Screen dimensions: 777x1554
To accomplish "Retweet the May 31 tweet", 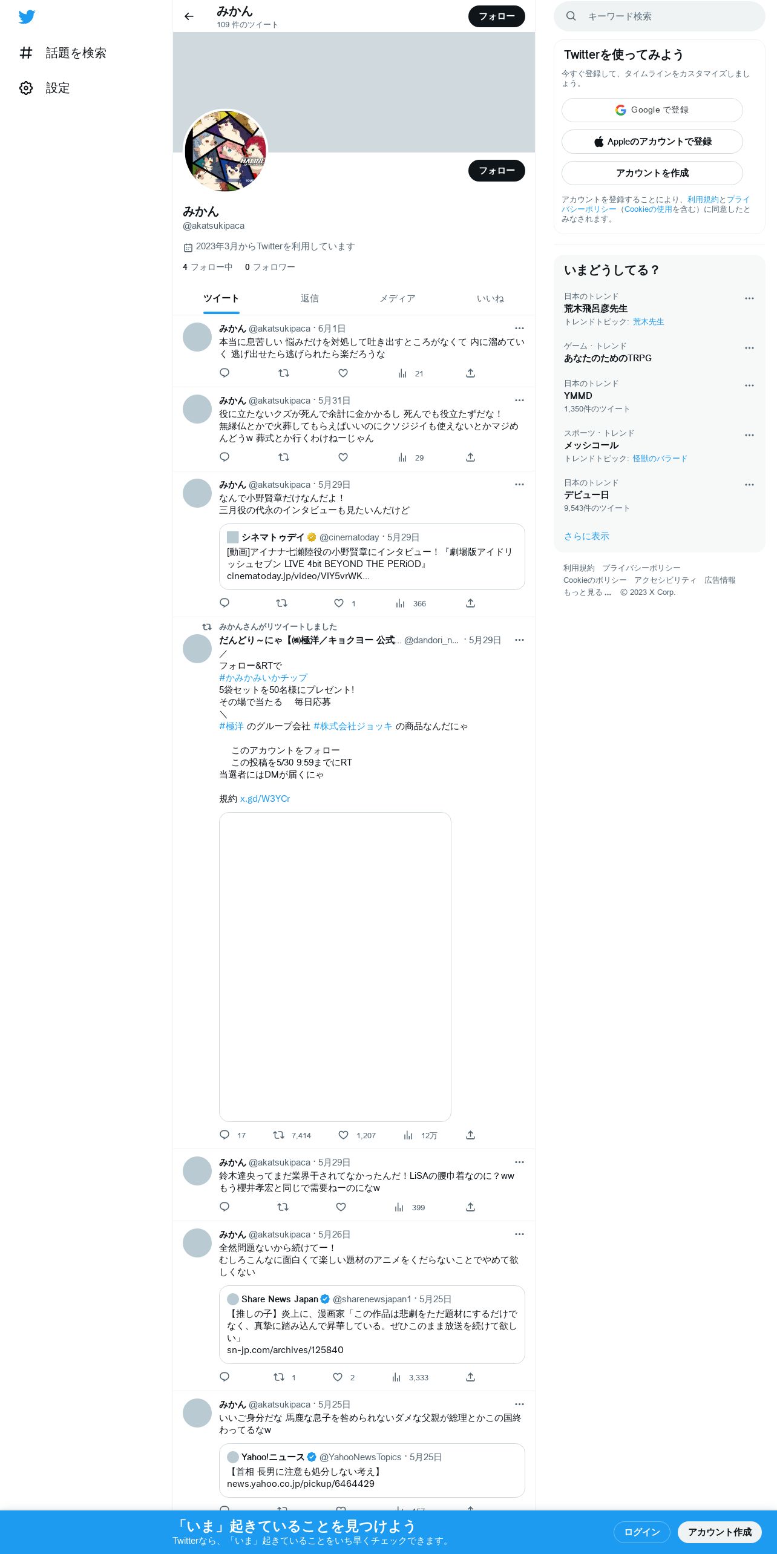I will [x=283, y=457].
